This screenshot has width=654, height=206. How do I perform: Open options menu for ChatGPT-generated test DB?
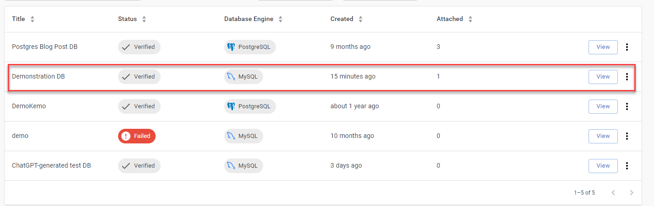(627, 166)
